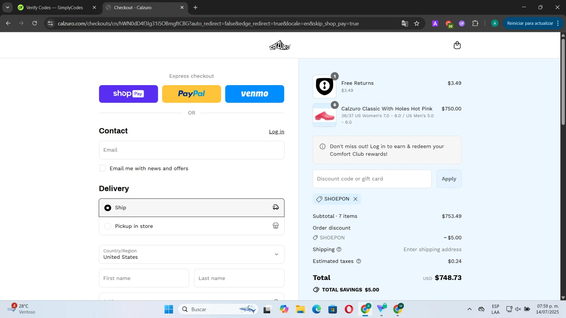Click the Email input field
The width and height of the screenshot is (566, 318).
pyautogui.click(x=192, y=150)
